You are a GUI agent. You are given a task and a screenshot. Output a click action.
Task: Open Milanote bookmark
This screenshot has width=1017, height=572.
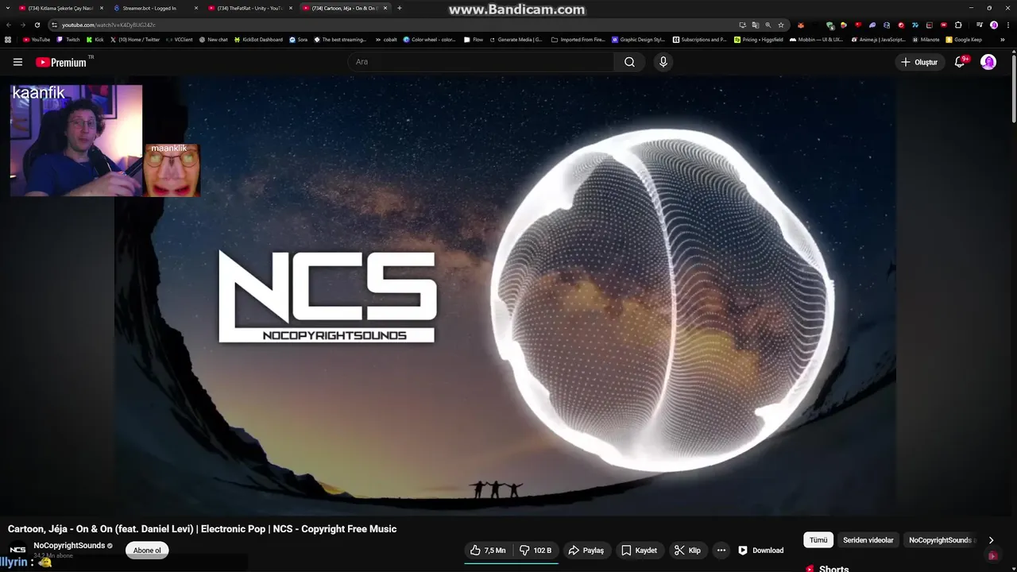(926, 40)
